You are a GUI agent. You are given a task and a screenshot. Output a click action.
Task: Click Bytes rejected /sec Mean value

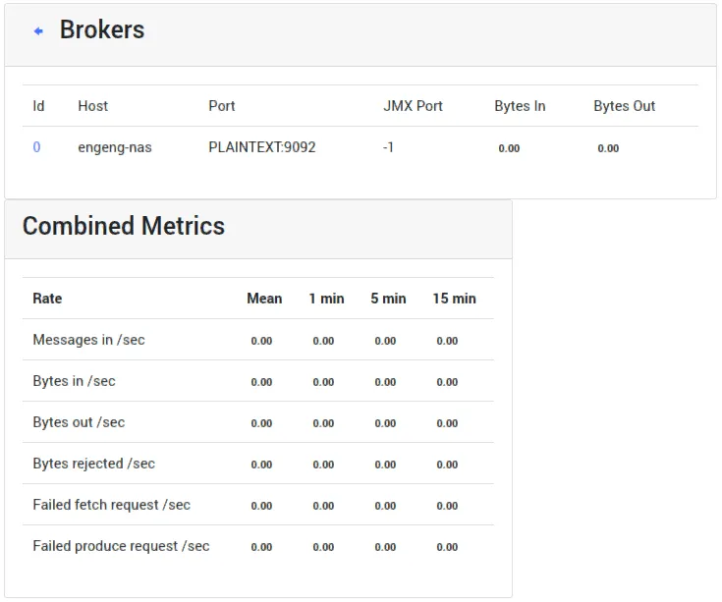pyautogui.click(x=261, y=465)
